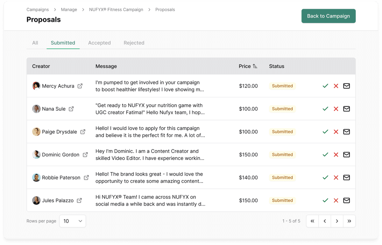
Task: Switch to the Rejected tab
Action: pos(134,43)
